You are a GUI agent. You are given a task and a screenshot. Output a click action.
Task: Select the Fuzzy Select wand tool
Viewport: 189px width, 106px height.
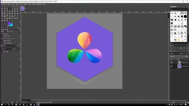tap(10, 9)
